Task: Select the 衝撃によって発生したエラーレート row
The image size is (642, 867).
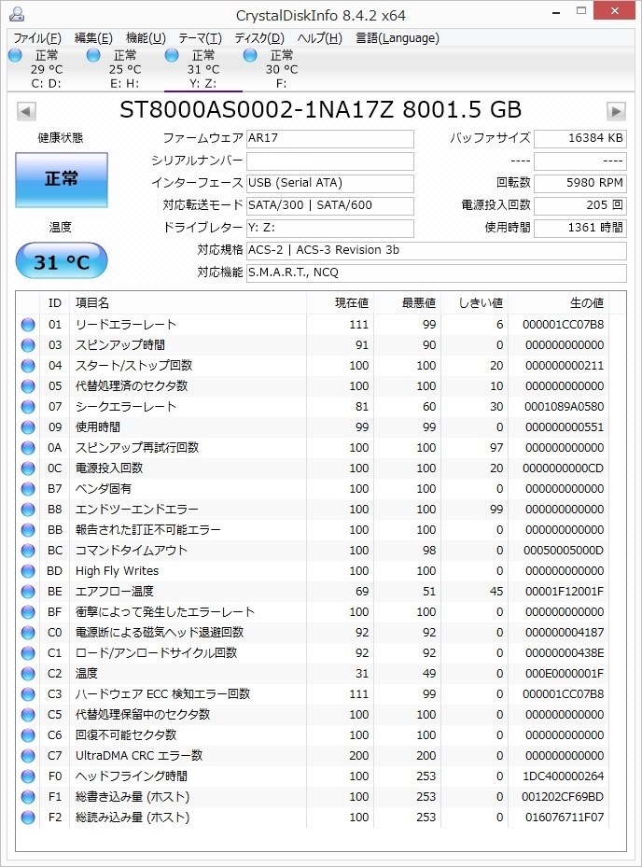Action: [313, 612]
